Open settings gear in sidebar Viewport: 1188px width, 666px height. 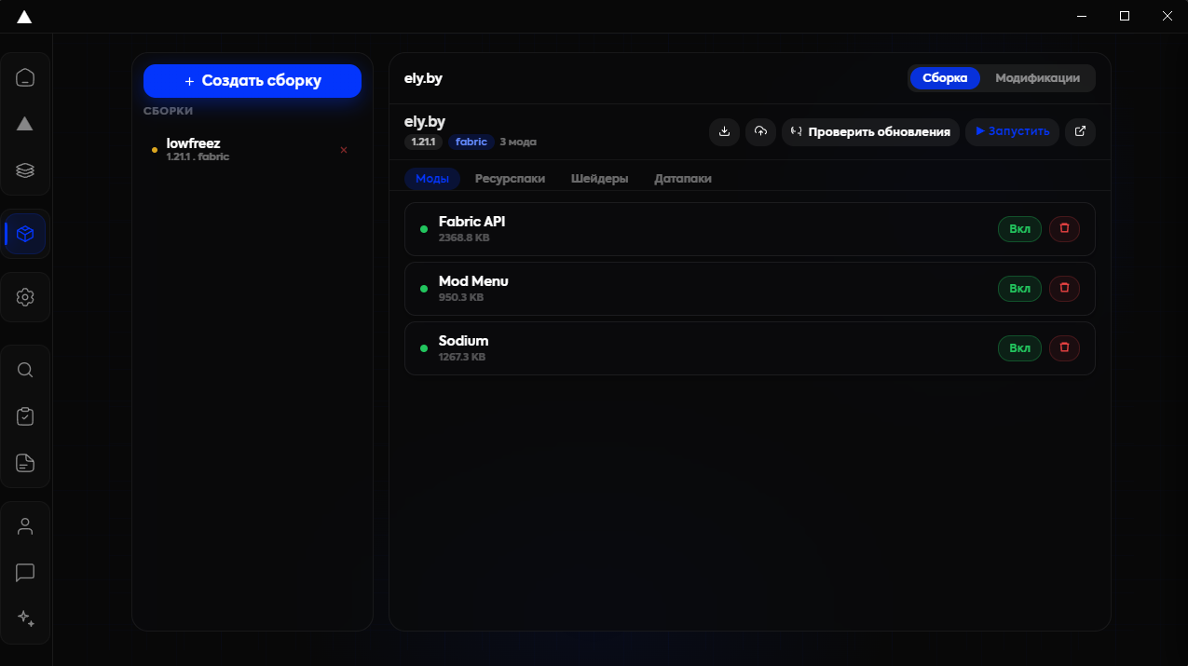(x=25, y=297)
